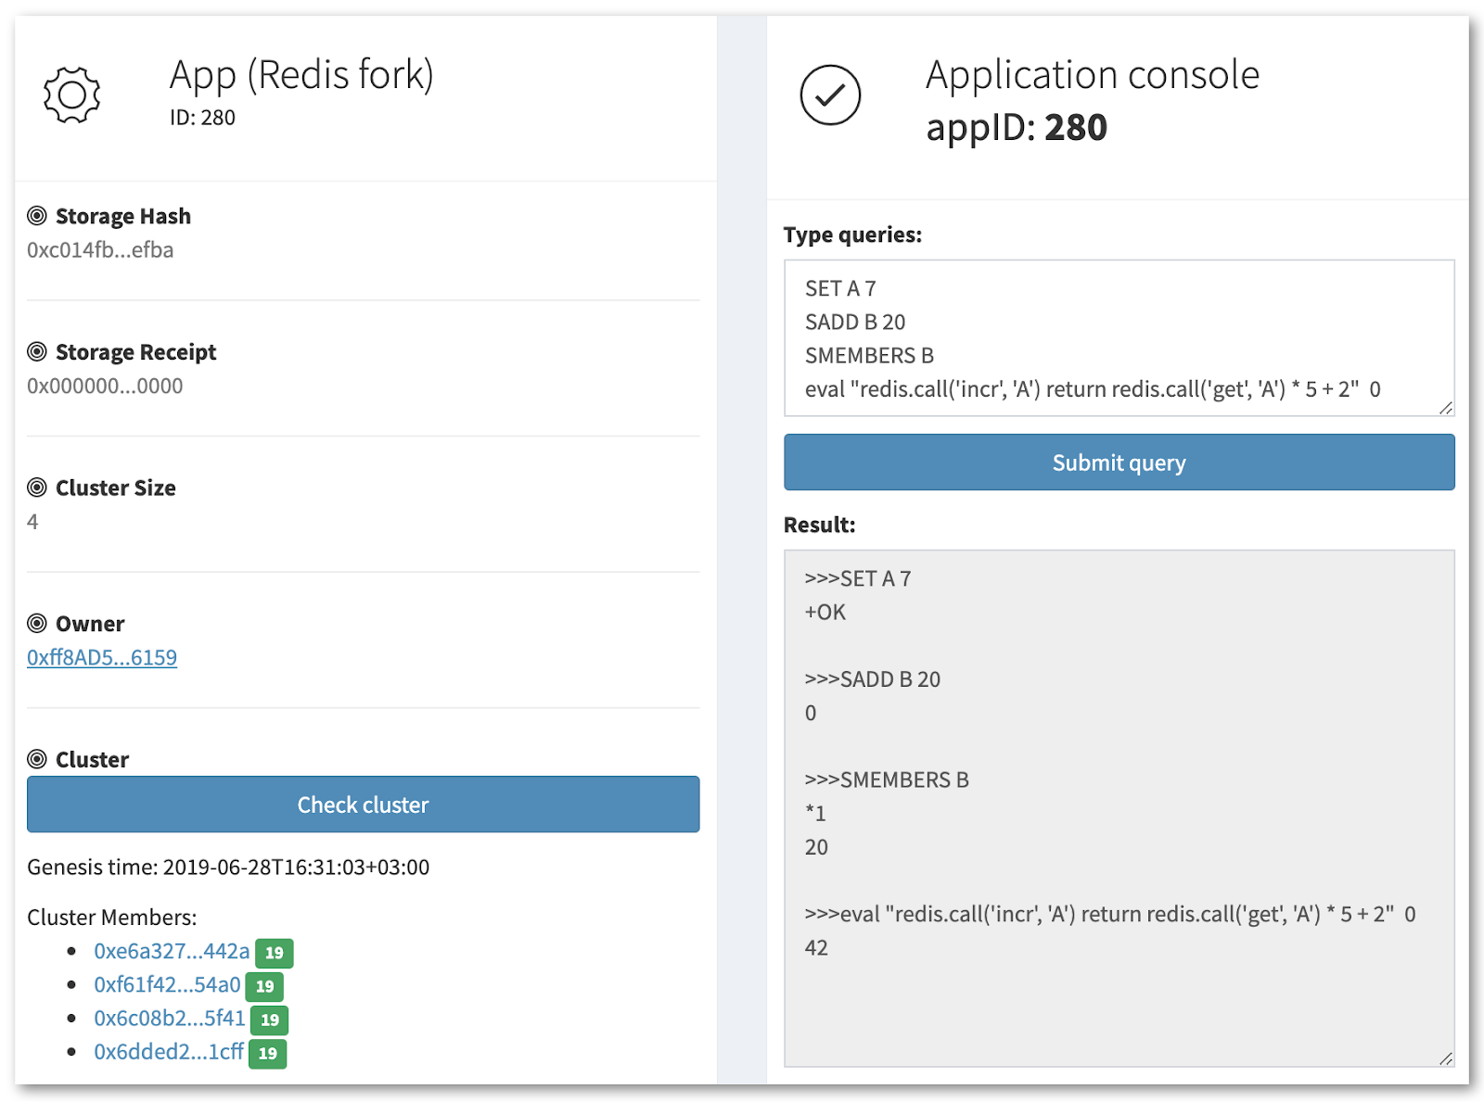Open cluster member 0x6c08b2...5f41
The width and height of the screenshot is (1484, 1102).
point(170,1018)
